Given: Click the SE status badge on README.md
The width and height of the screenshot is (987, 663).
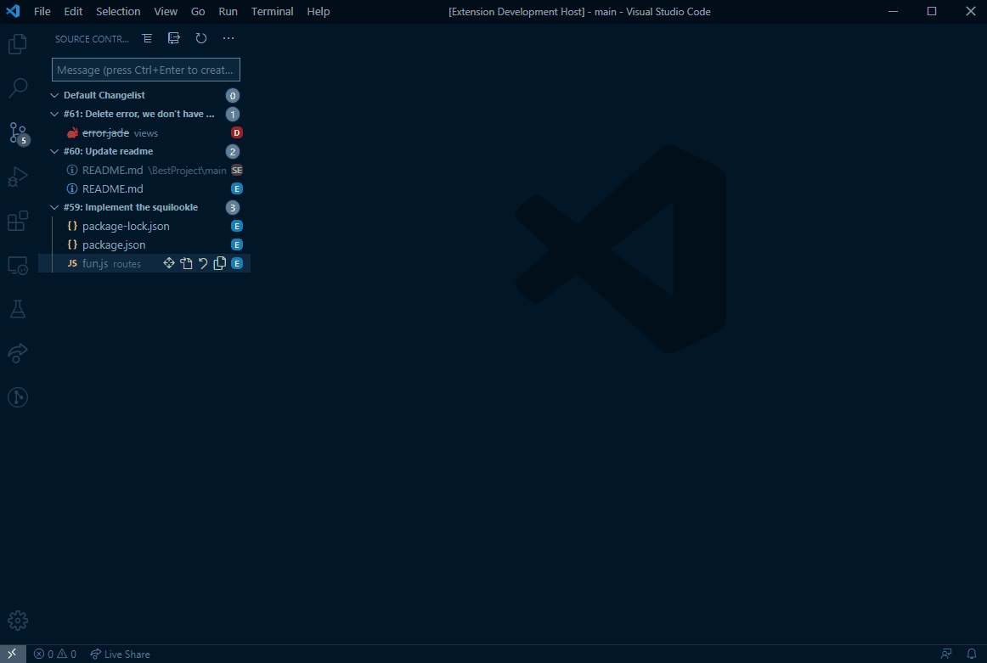Looking at the screenshot, I should click(x=237, y=171).
